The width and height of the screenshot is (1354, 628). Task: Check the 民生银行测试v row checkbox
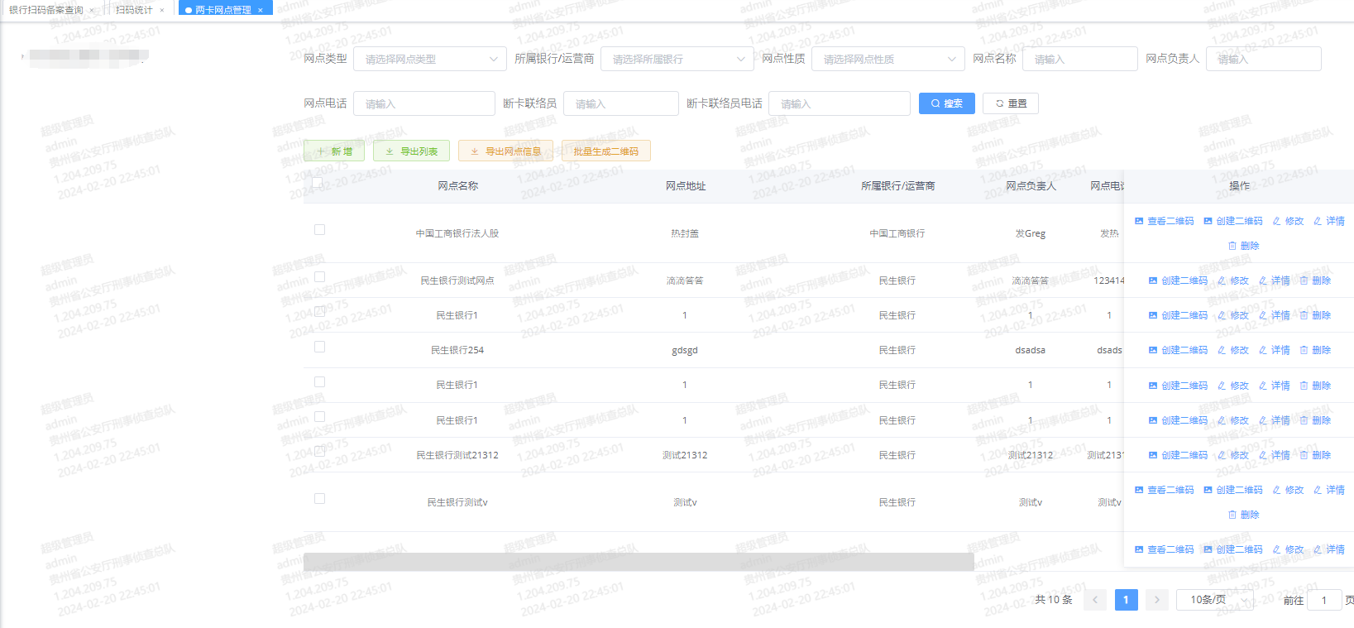(x=319, y=499)
